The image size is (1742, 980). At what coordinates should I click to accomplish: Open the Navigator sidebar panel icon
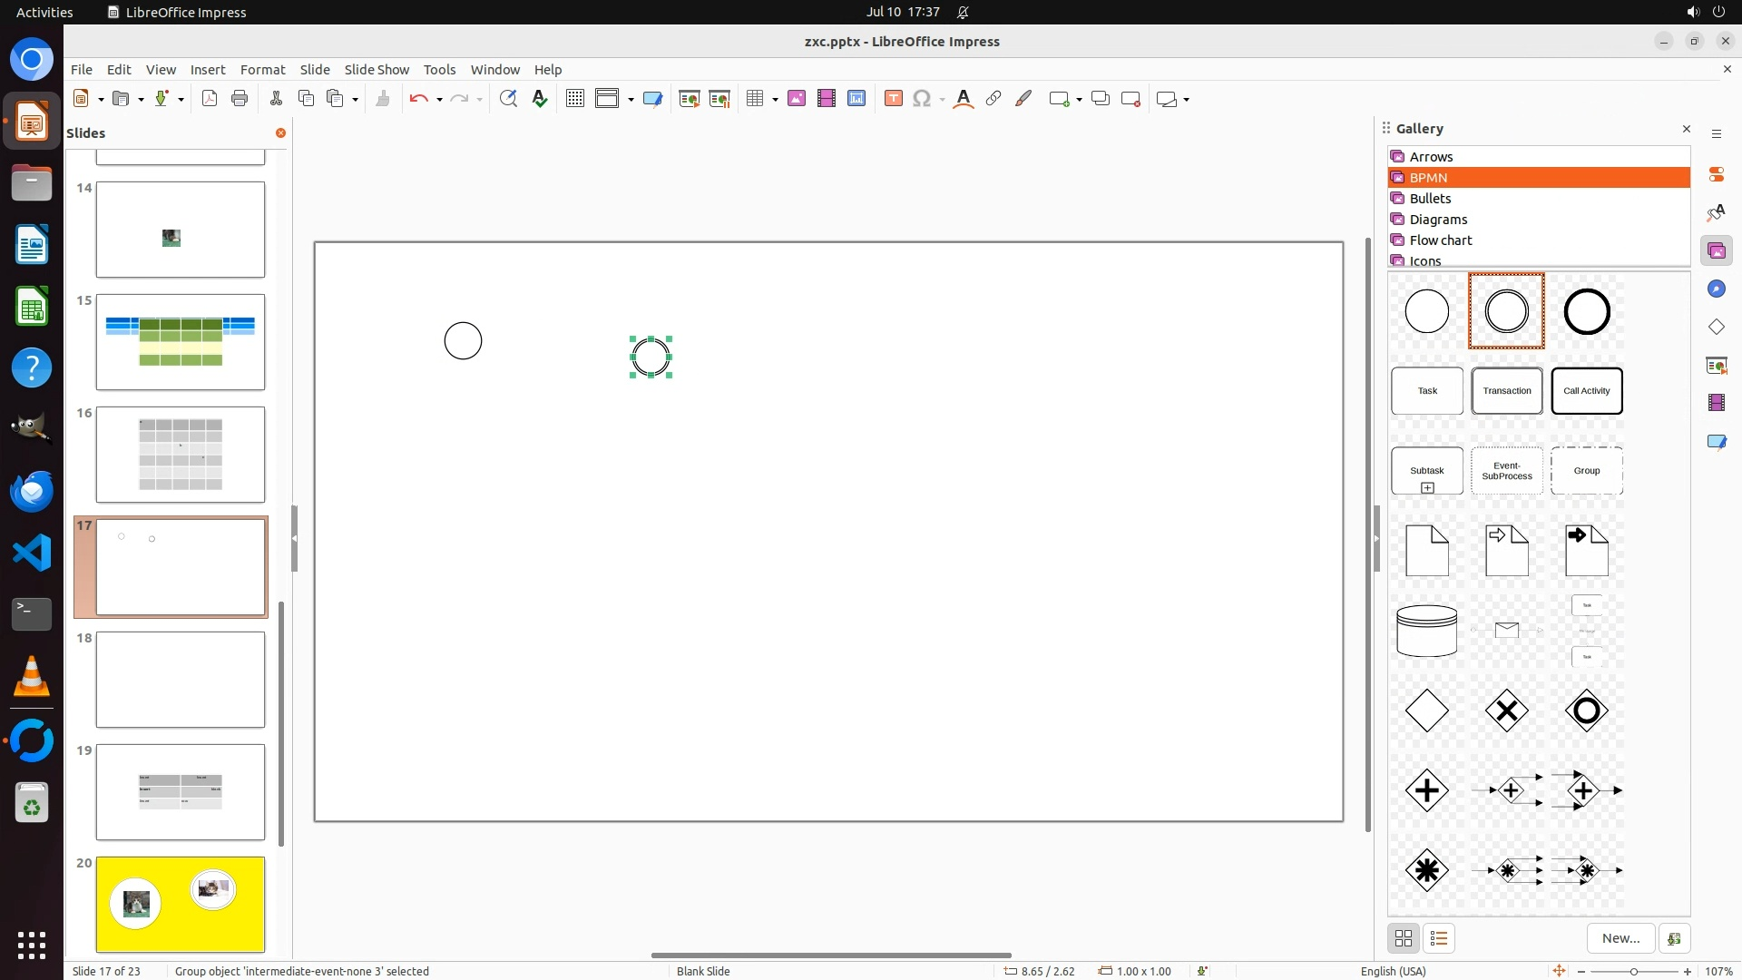tap(1716, 289)
